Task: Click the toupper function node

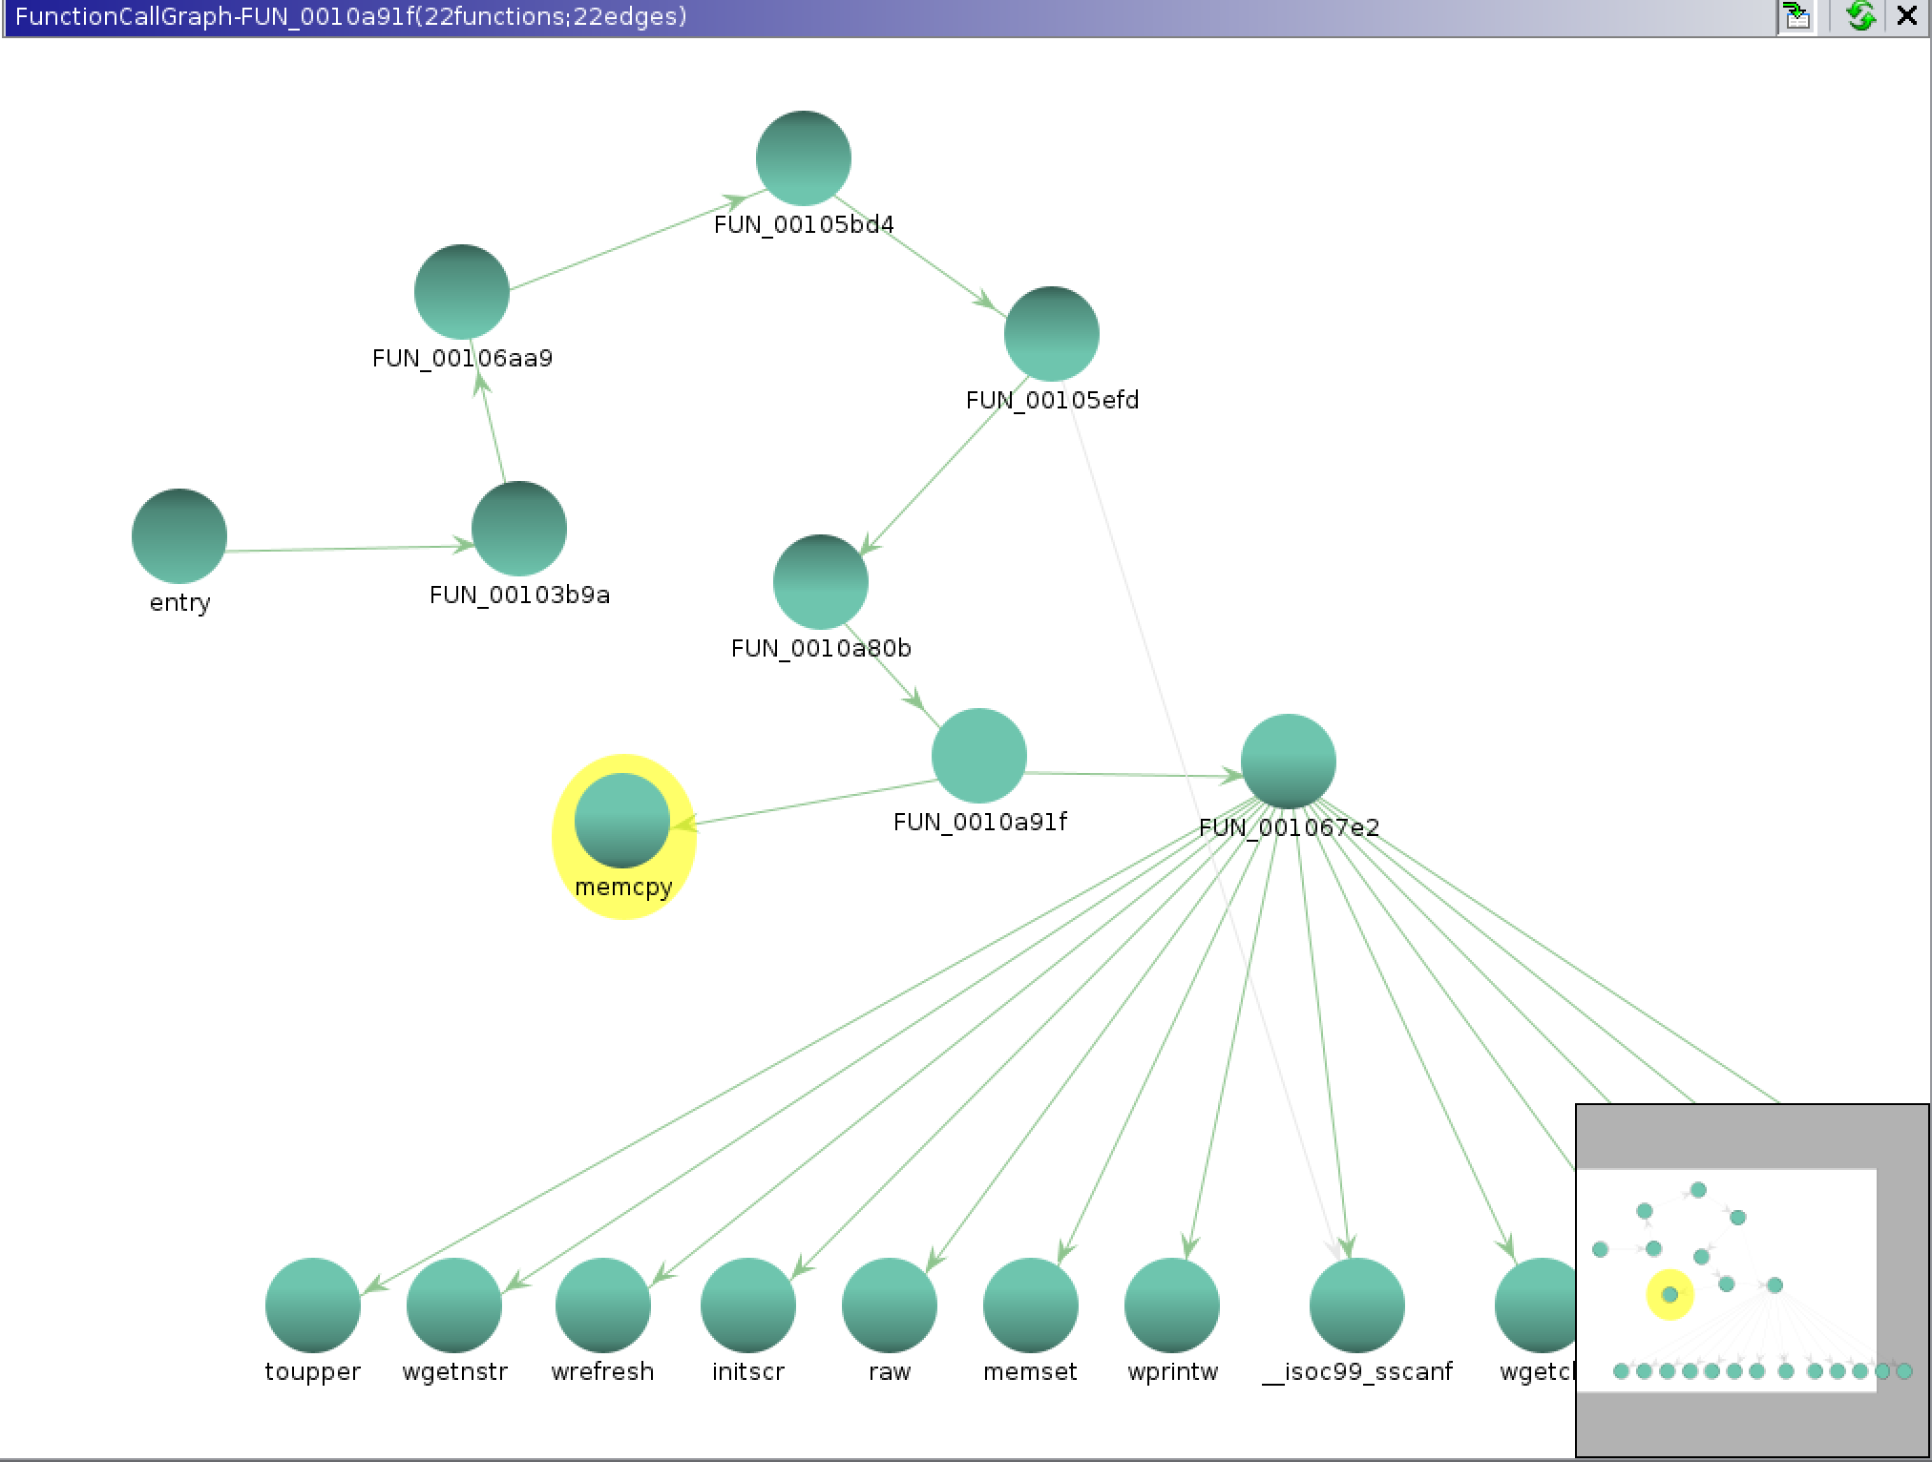Action: (313, 1305)
